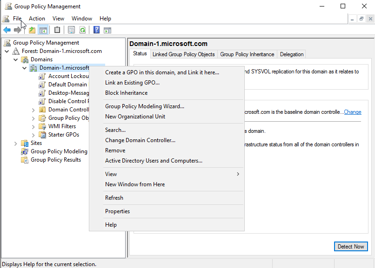The height and width of the screenshot is (268, 375).
Task: Click the Forest triangle icon in tree
Action: (16, 51)
